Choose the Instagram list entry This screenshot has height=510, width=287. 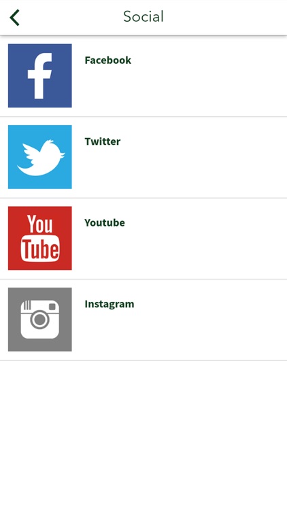tap(143, 320)
